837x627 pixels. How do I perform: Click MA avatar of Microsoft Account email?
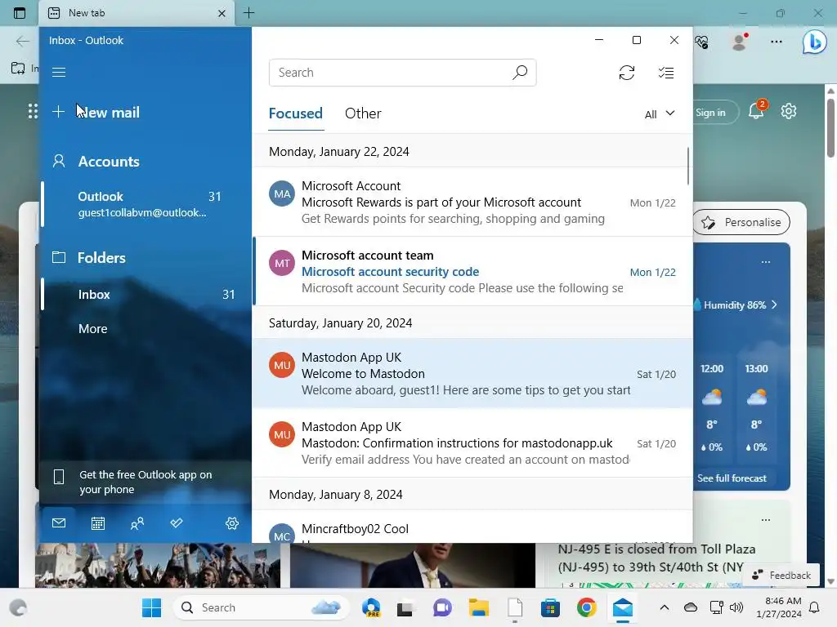tap(282, 194)
